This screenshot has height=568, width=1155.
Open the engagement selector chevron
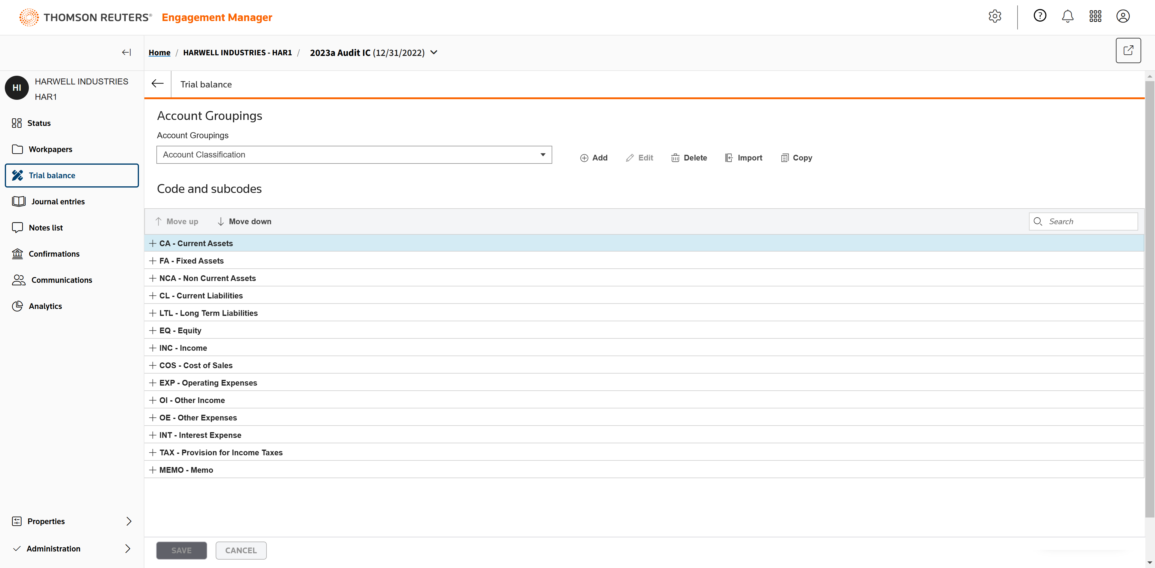pos(433,52)
